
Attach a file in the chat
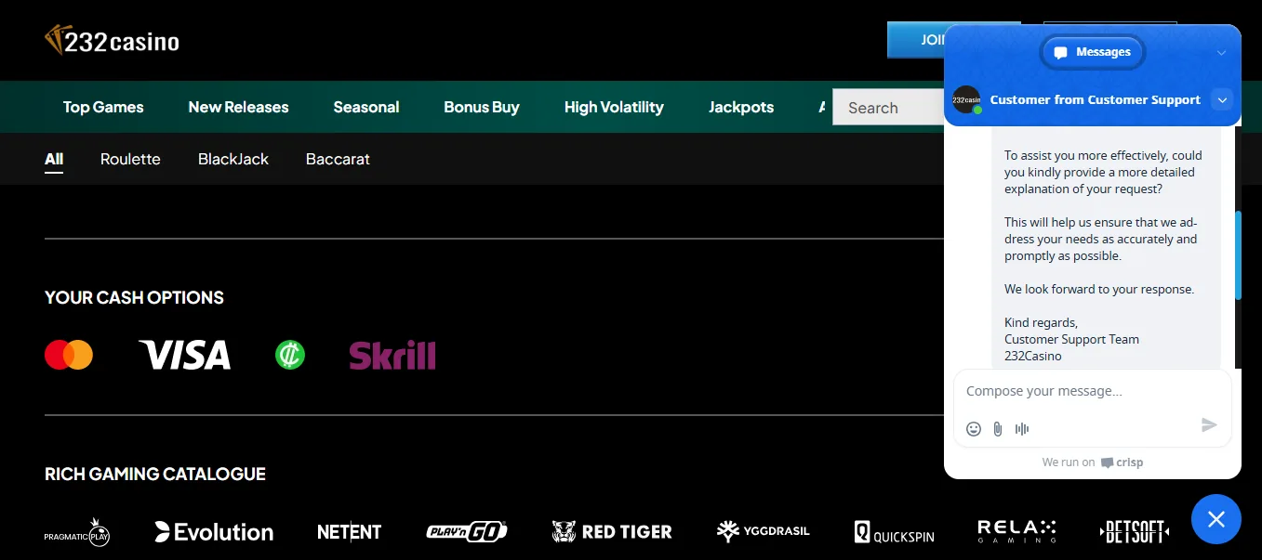pyautogui.click(x=998, y=428)
